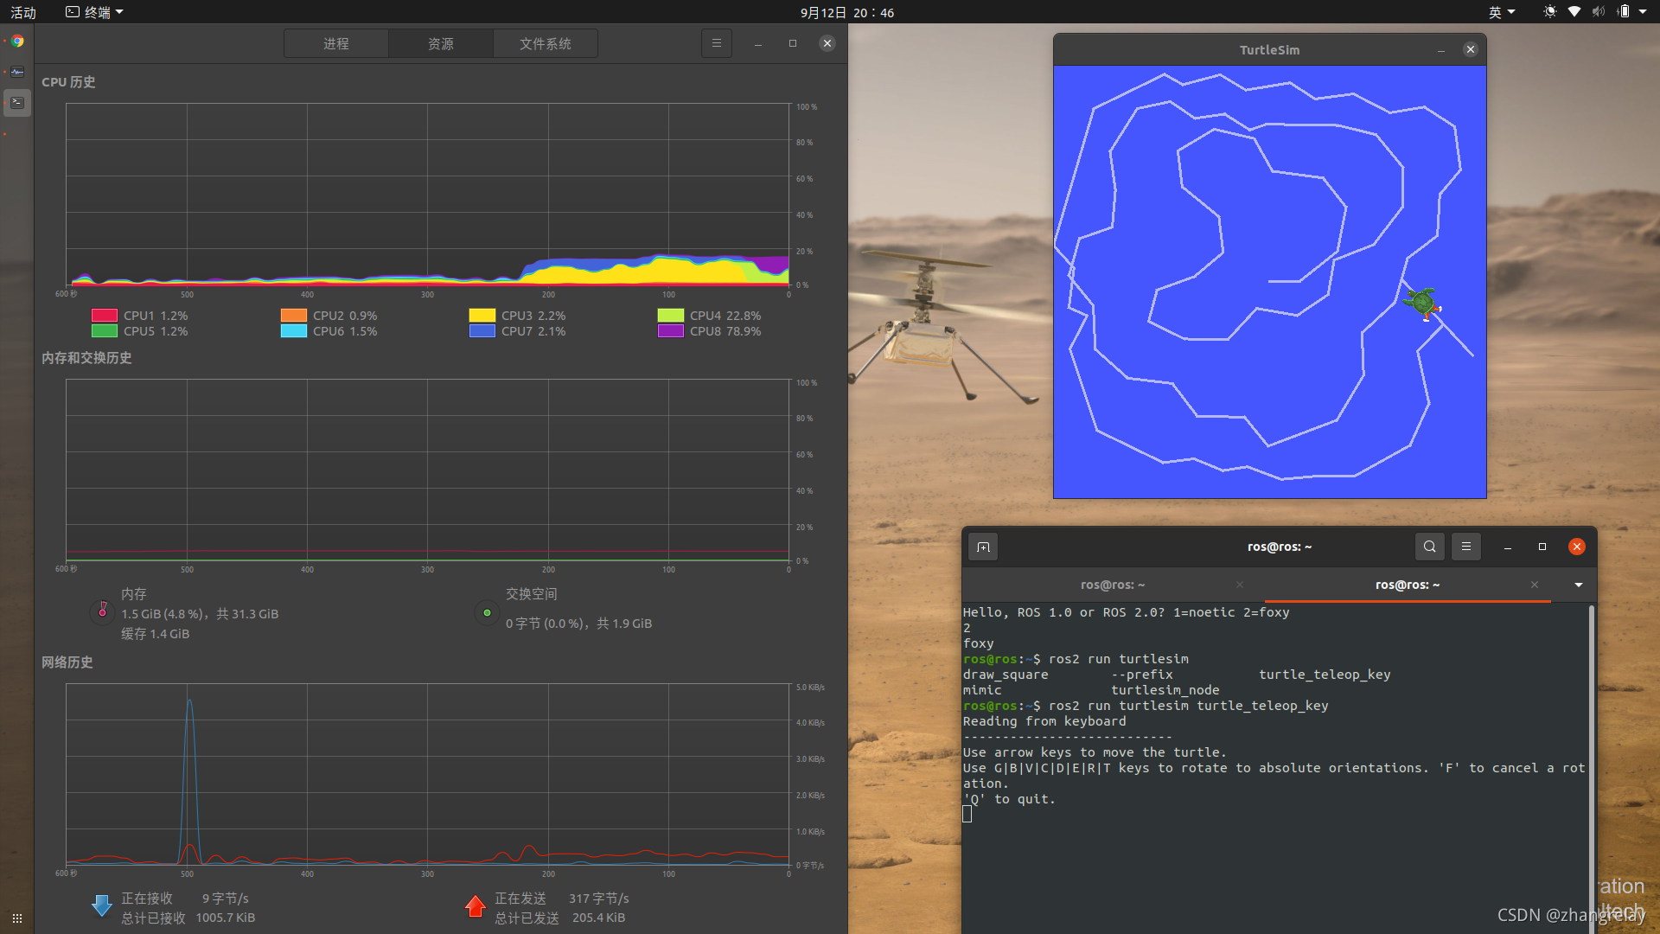This screenshot has width=1660, height=934.
Task: Open the system monitor hamburger menu
Action: pos(716,43)
